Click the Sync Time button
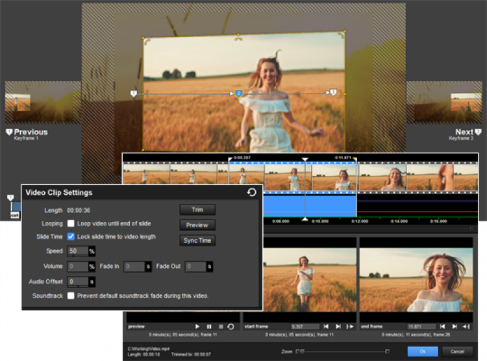Image resolution: width=487 pixels, height=361 pixels. click(197, 240)
